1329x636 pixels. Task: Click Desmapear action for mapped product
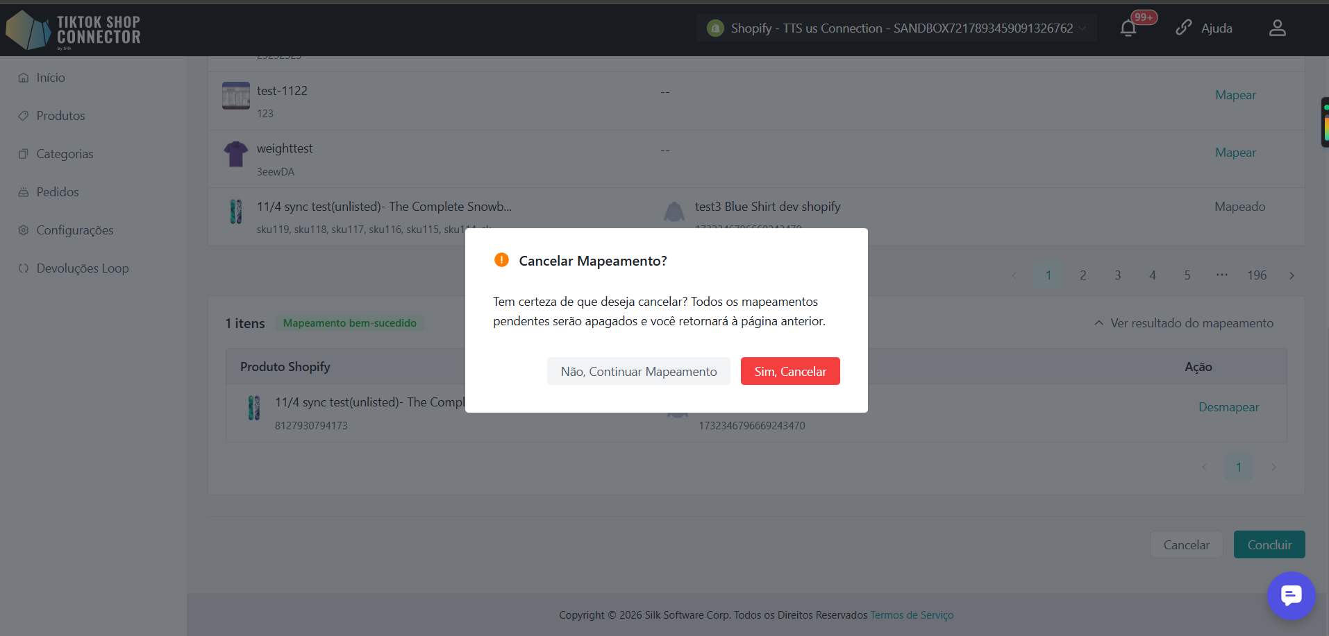(1228, 407)
